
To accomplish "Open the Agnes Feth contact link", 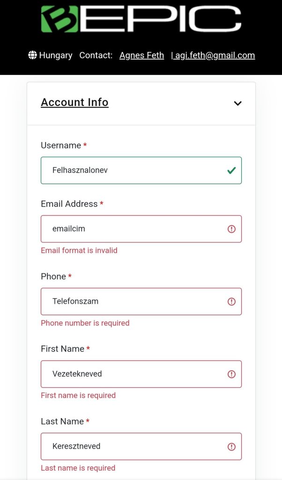I will (x=141, y=55).
